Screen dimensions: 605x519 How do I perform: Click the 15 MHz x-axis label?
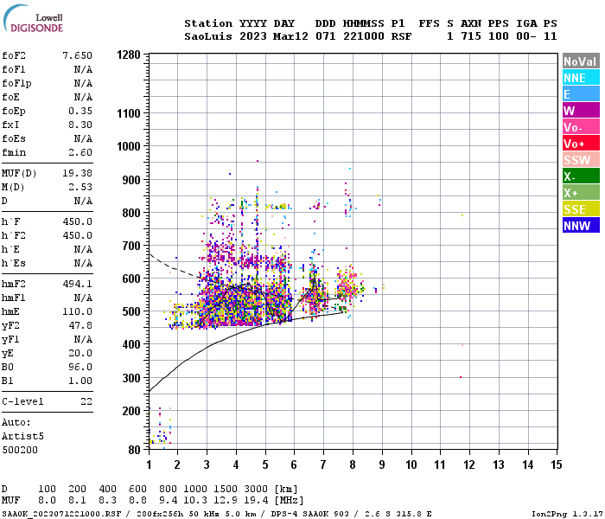[x=557, y=465]
